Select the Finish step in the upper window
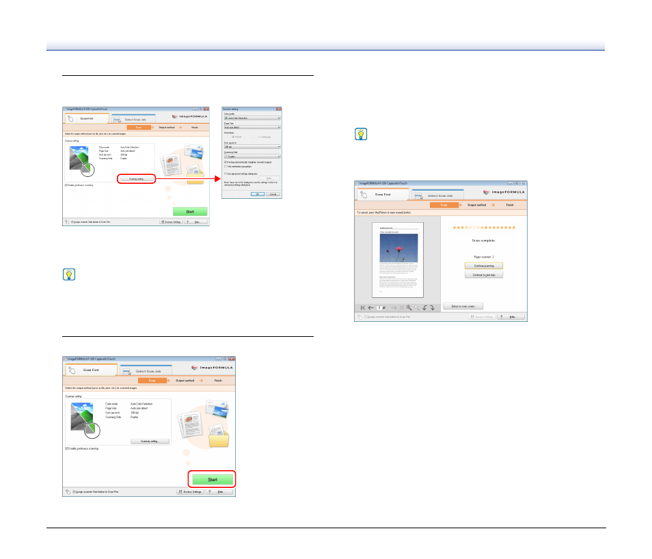652x559 pixels. 195,127
